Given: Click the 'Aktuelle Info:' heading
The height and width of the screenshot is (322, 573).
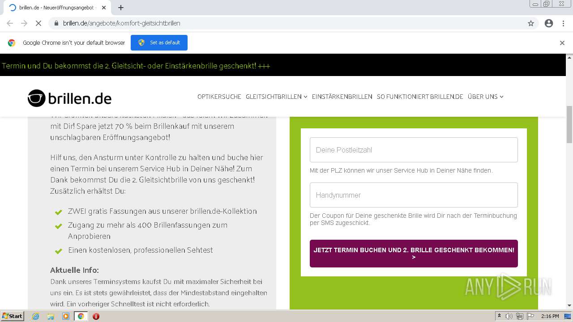Looking at the screenshot, I should tap(74, 270).
